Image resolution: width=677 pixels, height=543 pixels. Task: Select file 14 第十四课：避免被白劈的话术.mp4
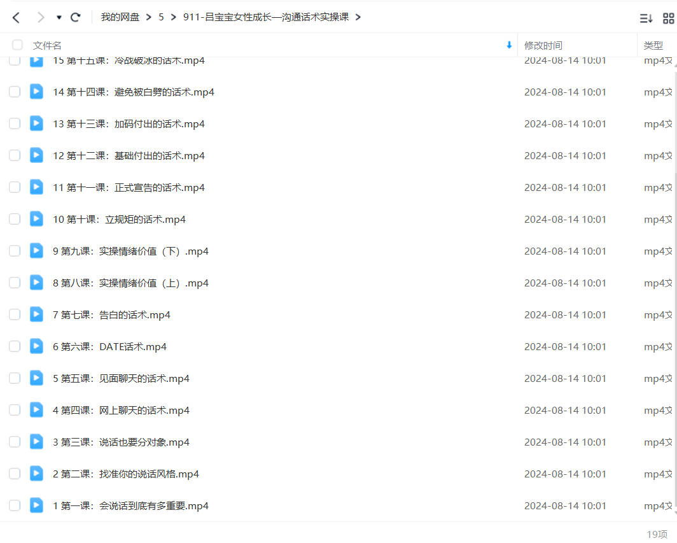point(134,92)
